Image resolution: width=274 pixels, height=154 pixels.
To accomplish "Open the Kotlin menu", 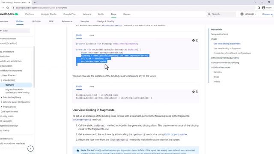I will [x=101, y=14].
